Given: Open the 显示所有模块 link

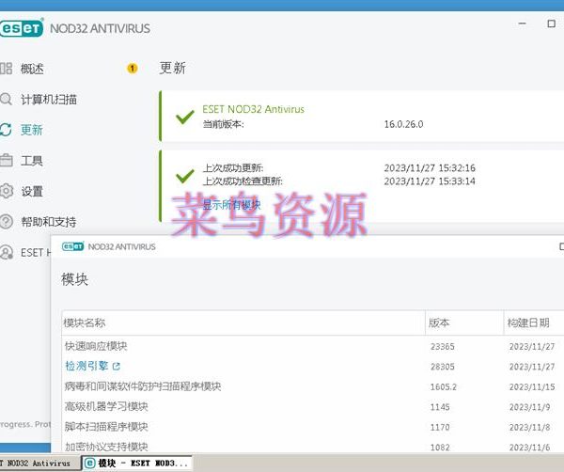Looking at the screenshot, I should tap(231, 204).
